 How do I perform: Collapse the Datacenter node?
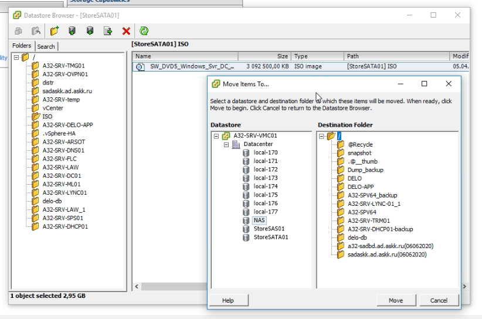click(226, 144)
